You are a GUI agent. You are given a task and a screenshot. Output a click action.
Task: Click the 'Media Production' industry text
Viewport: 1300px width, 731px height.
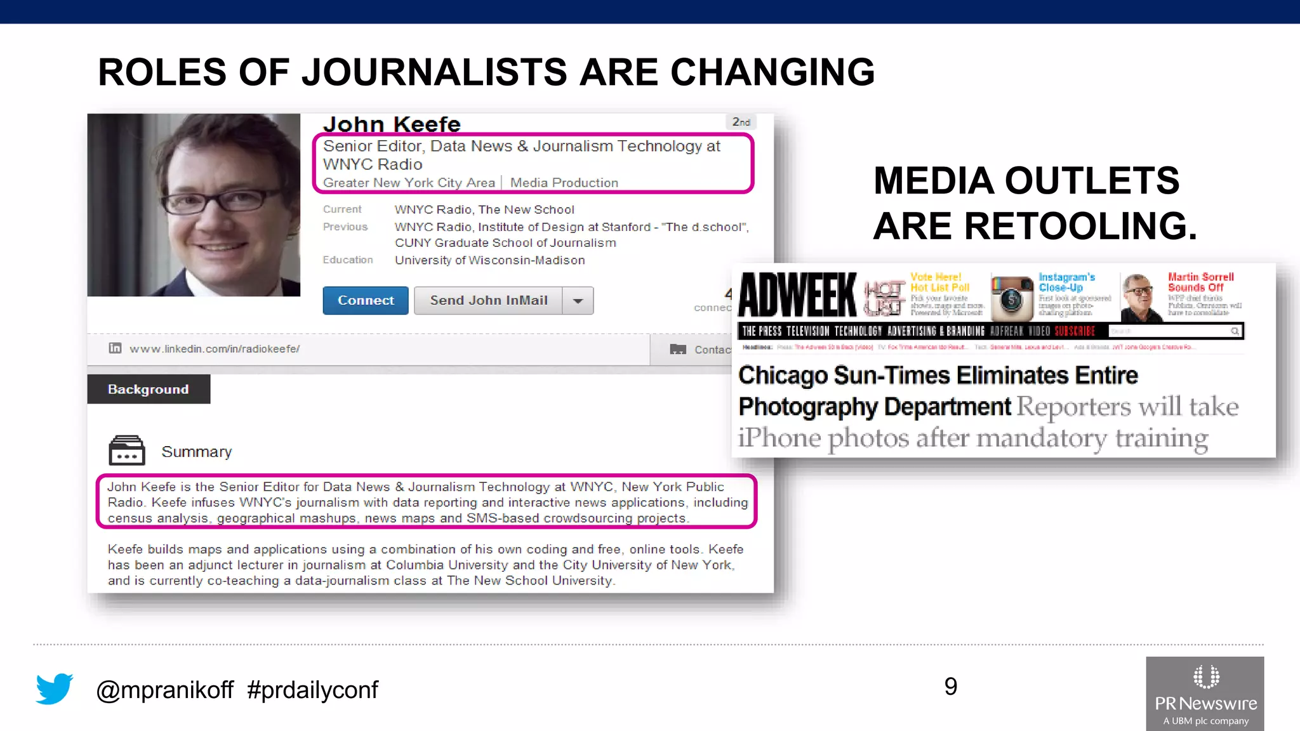coord(564,183)
